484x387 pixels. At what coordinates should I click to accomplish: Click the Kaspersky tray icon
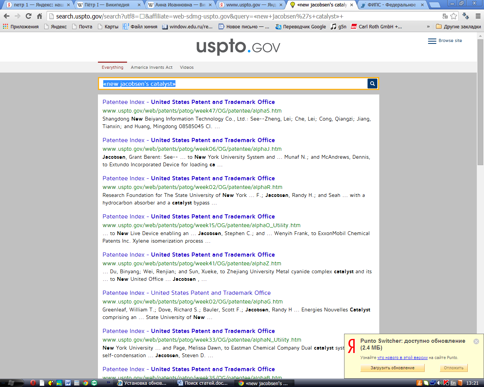(x=446, y=383)
